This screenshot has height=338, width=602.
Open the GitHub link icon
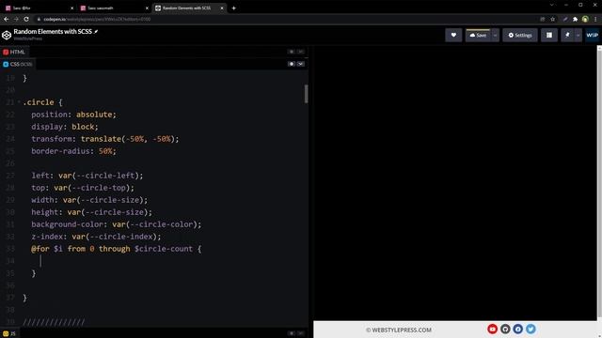[505, 329]
